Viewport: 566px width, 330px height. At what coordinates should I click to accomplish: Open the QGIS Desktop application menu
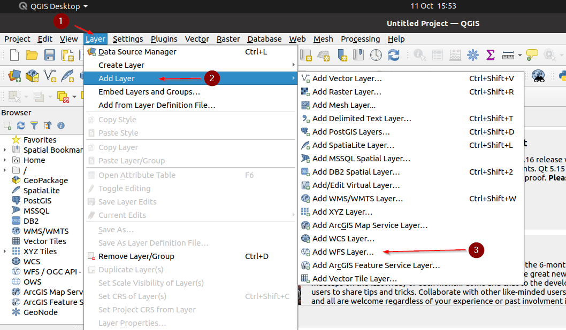(x=54, y=6)
